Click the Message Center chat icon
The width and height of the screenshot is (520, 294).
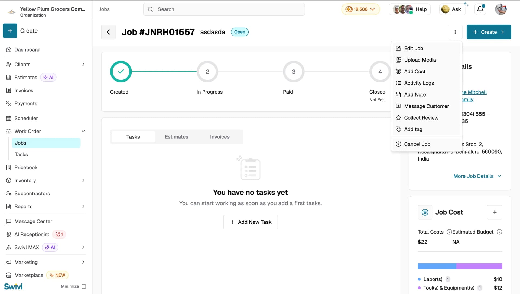point(9,221)
